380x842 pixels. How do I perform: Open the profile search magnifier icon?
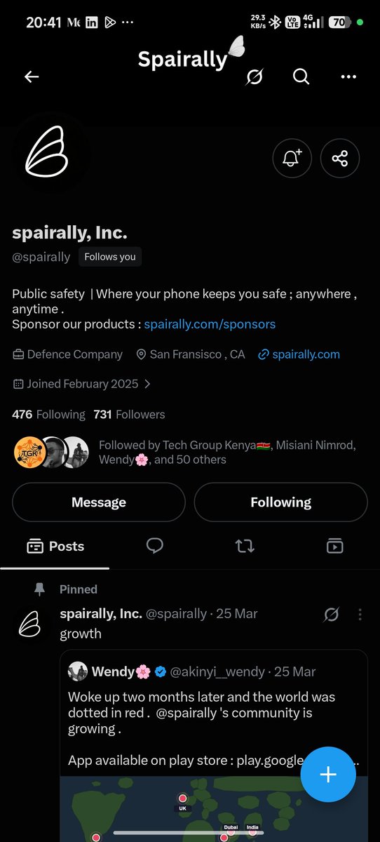[x=301, y=76]
